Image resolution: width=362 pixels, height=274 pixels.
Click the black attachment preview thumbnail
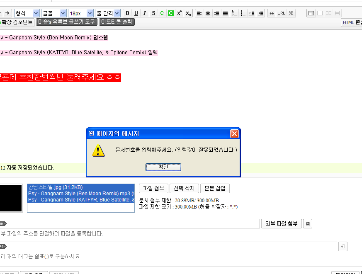point(11,198)
